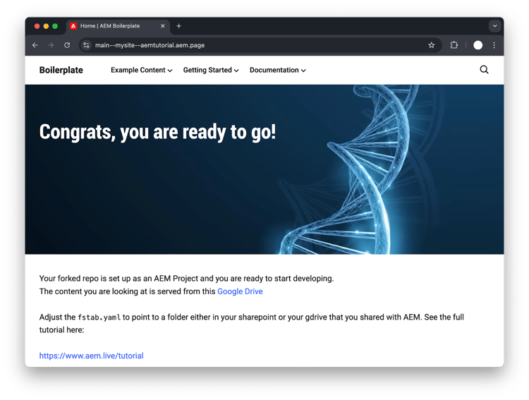Reload the page with refresh icon

(67, 45)
